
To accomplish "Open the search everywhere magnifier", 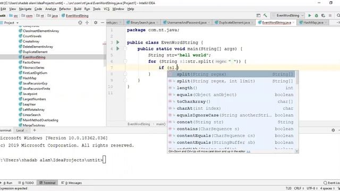I will coord(338,15).
